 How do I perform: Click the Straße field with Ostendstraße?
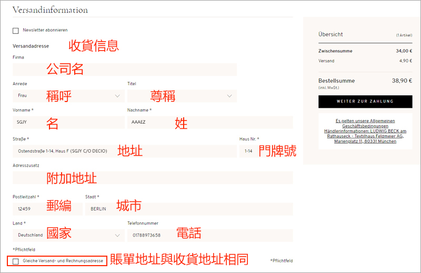click(x=125, y=151)
